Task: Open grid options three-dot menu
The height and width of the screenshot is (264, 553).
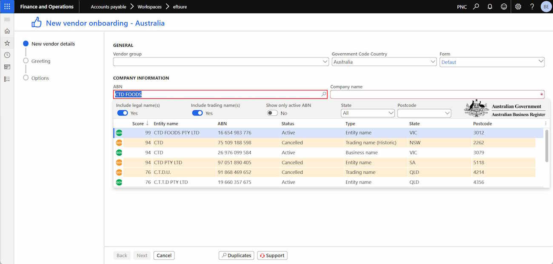Action: click(546, 123)
